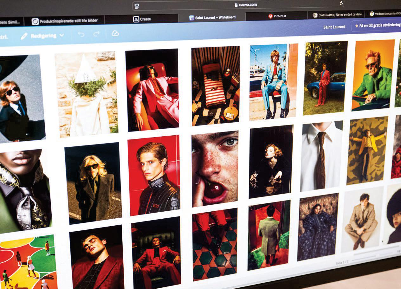Select the overhead room with striped bed image
The image size is (401, 289).
click(x=216, y=86)
